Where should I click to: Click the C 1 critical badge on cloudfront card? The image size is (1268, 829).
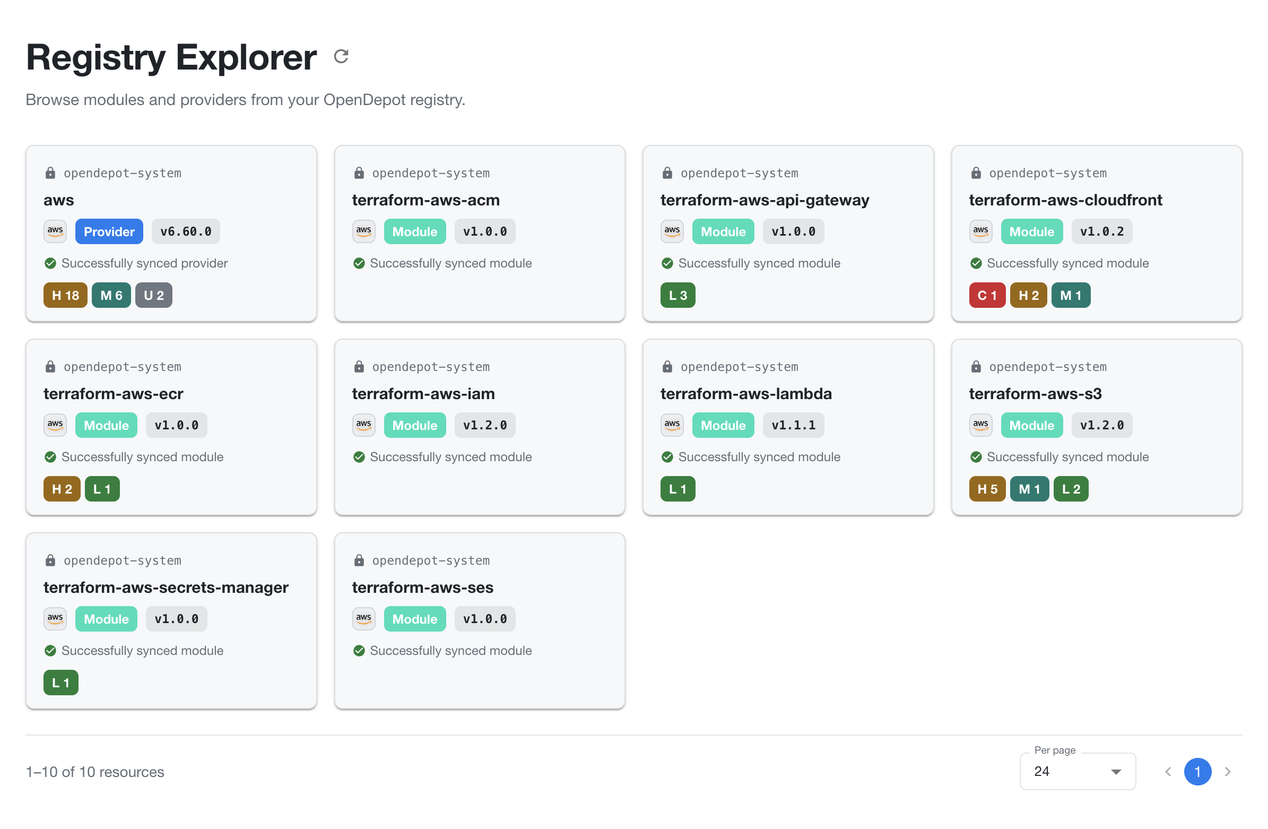click(x=987, y=295)
